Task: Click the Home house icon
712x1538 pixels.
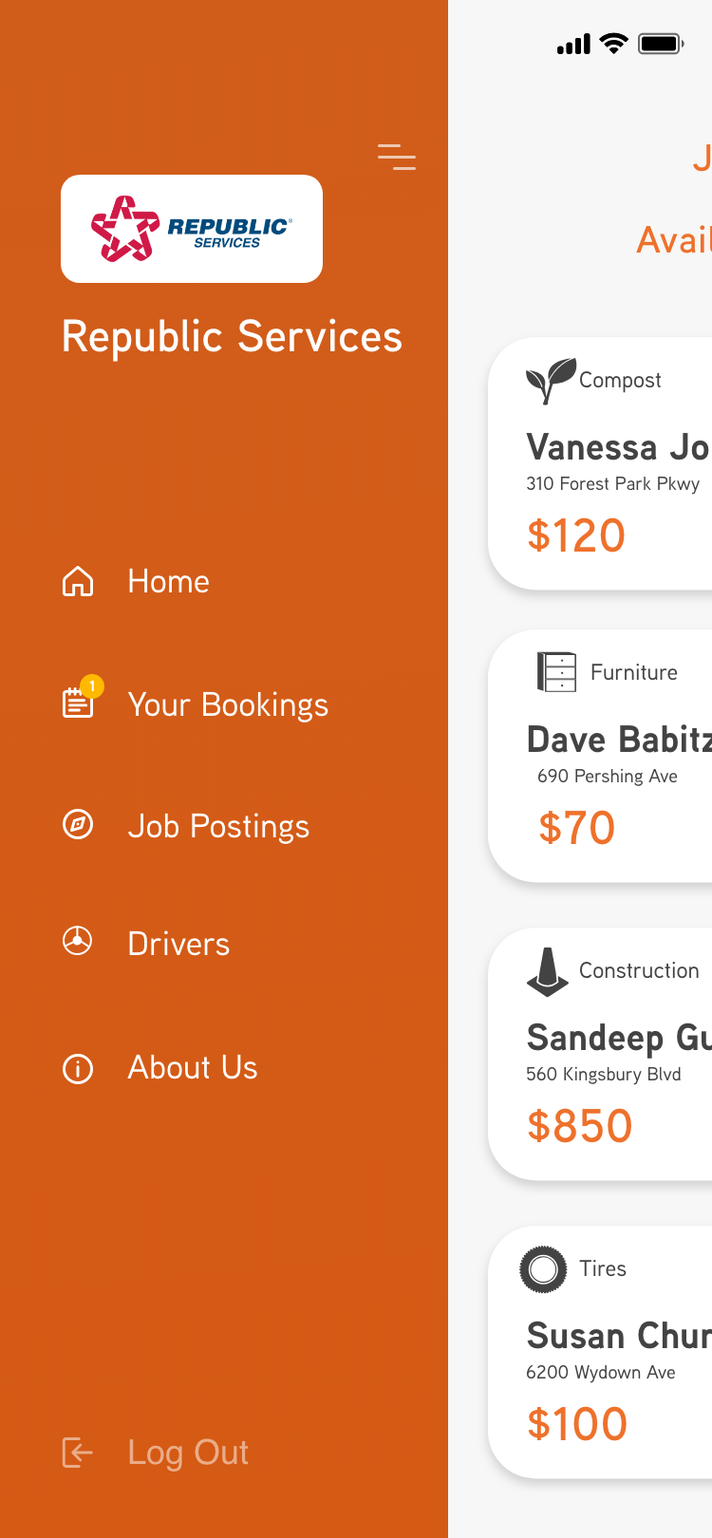Action: pyautogui.click(x=78, y=581)
